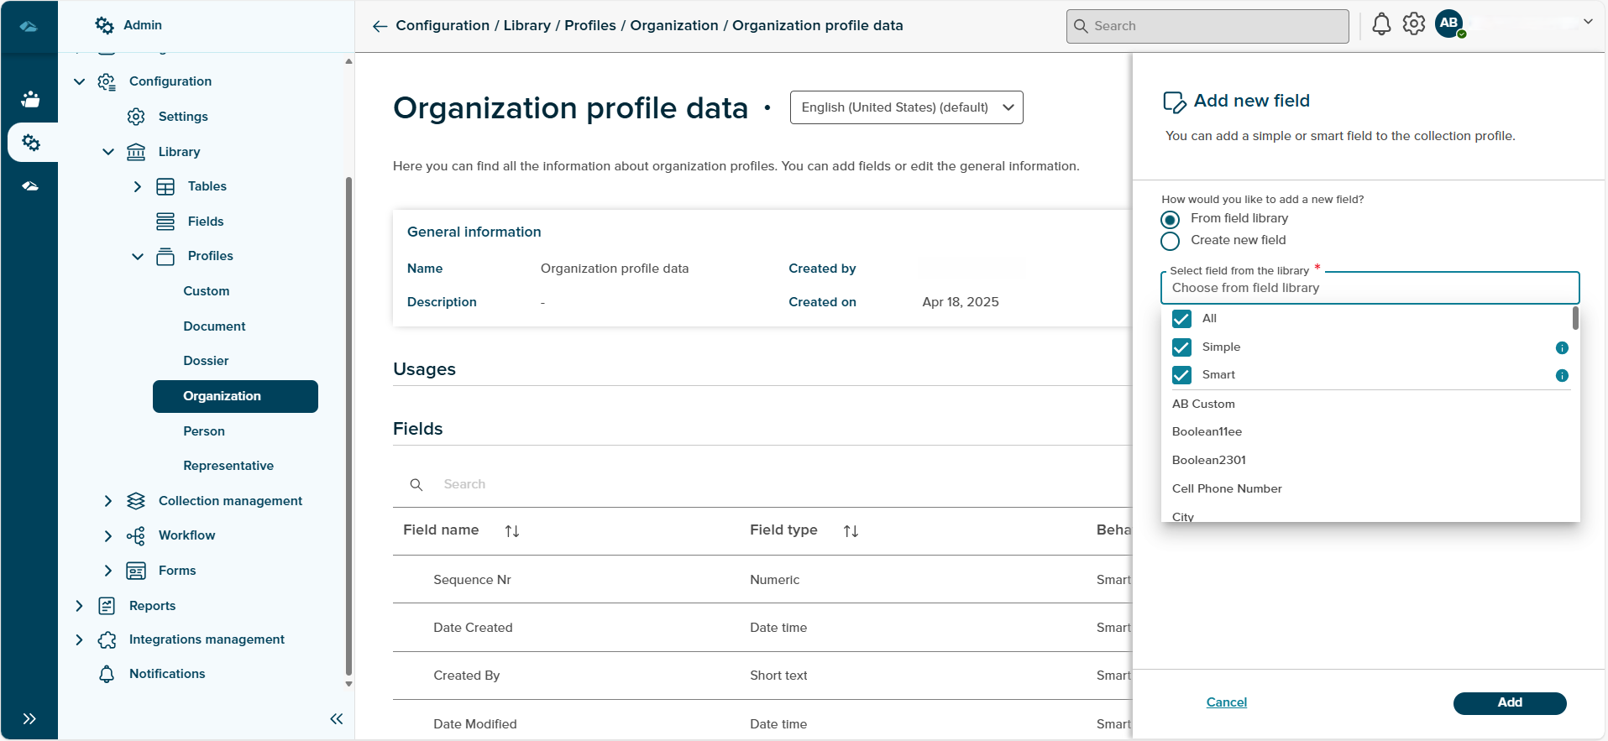
Task: Open the language dropdown English (United States)
Action: (906, 107)
